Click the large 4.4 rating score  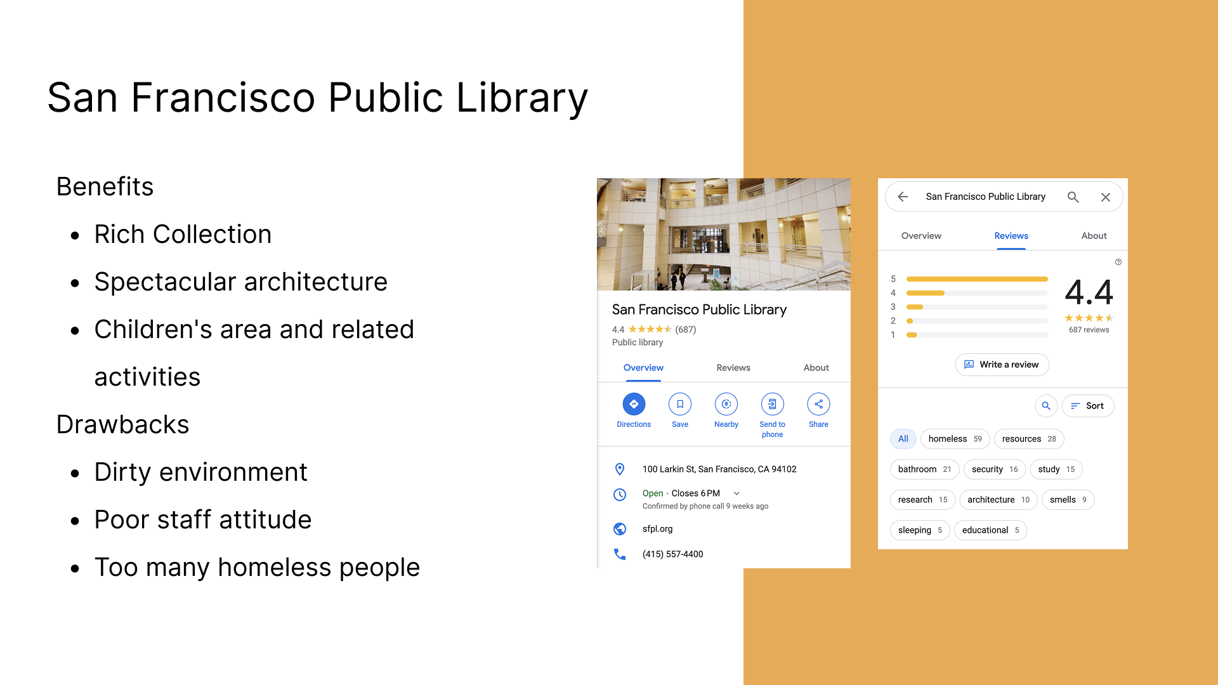pos(1089,292)
